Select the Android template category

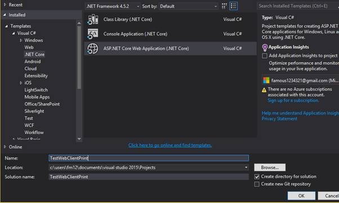(x=33, y=61)
